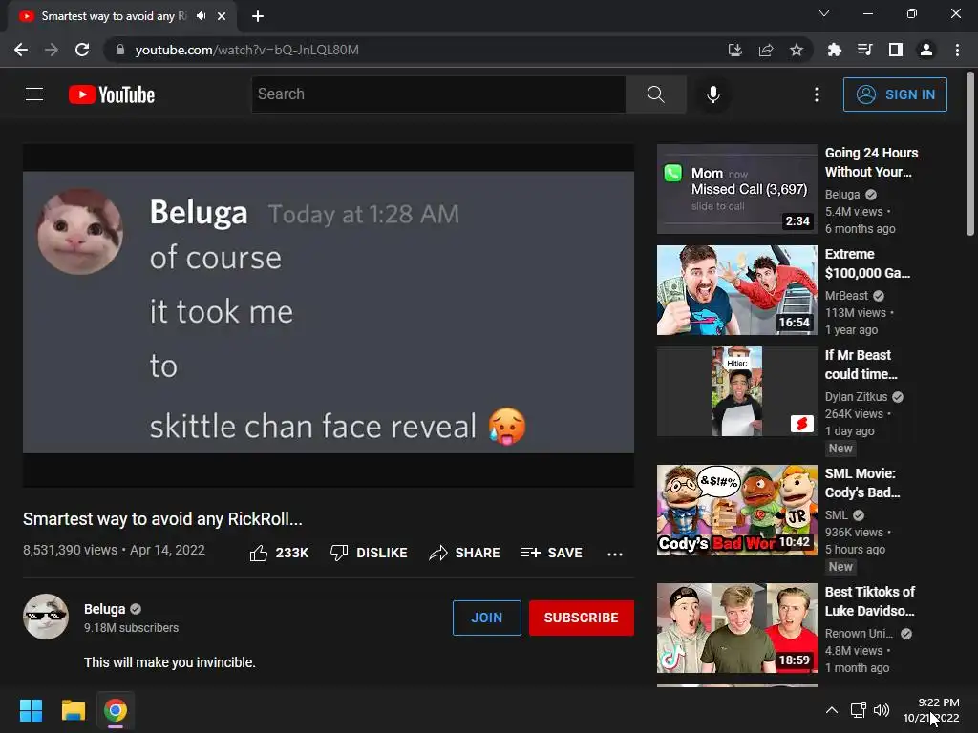Click the browser address bar URL

[x=246, y=50]
